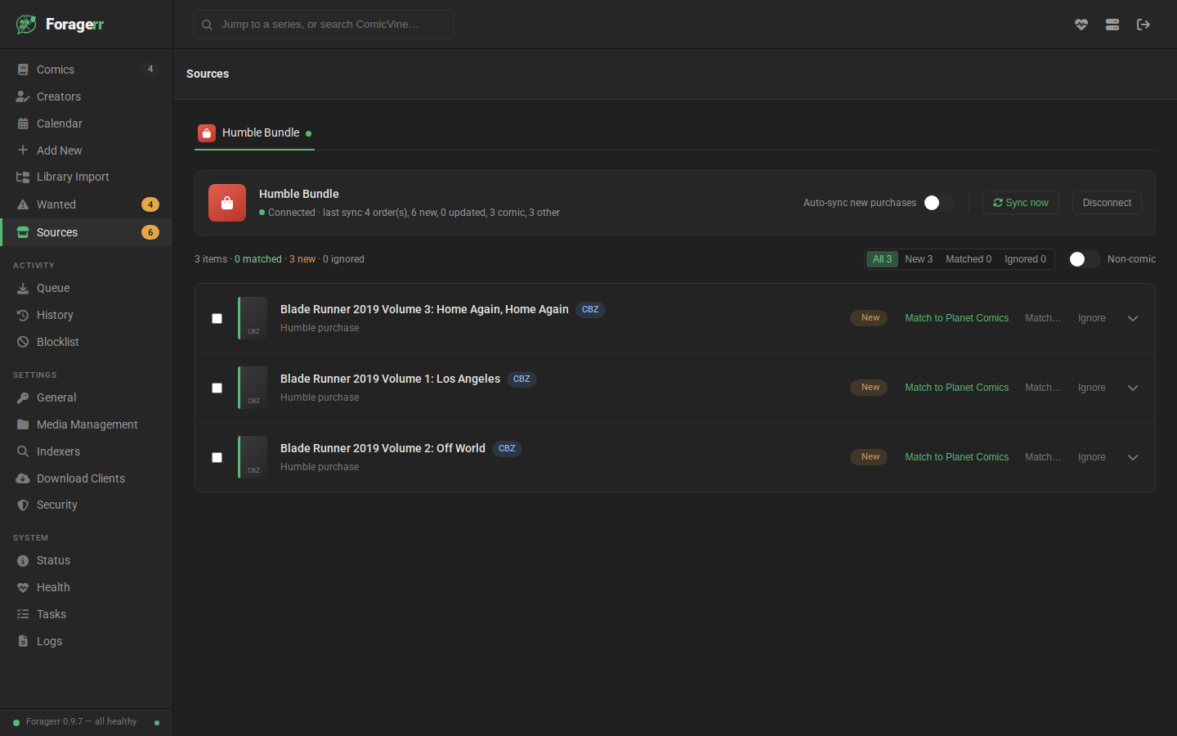The image size is (1177, 736).
Task: Click the red Humble Bundle bag icon in card
Action: [x=227, y=203]
